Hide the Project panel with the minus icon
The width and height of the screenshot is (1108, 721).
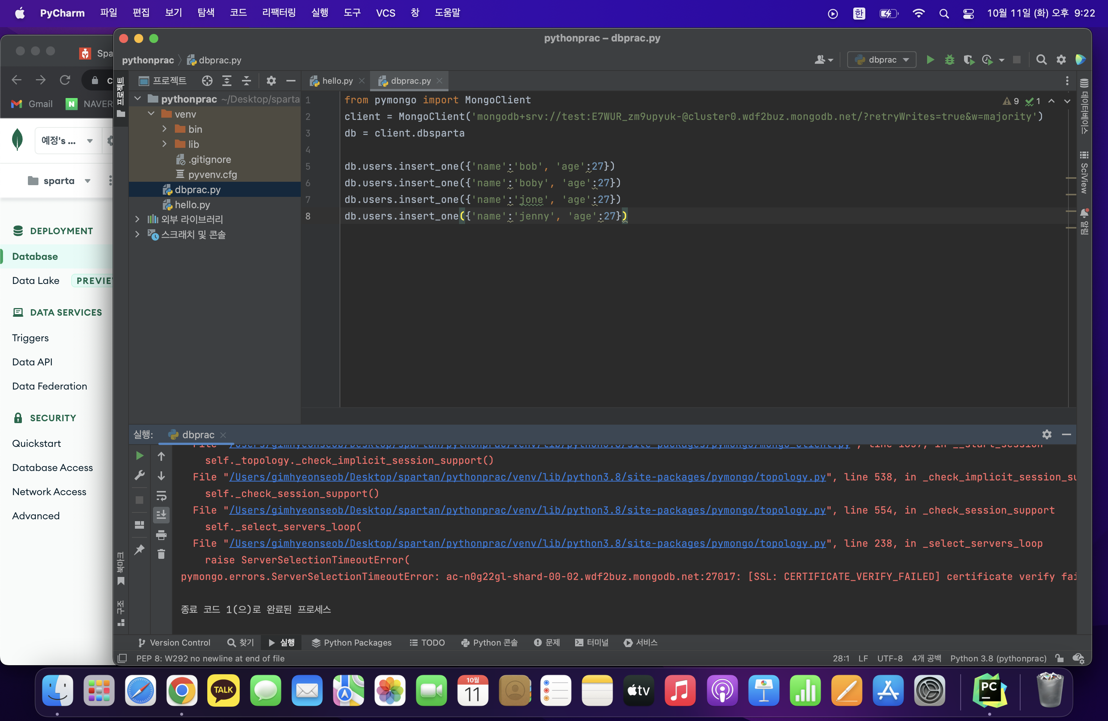coord(291,81)
